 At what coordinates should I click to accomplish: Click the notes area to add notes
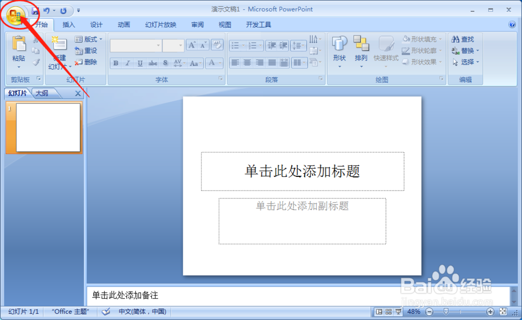pyautogui.click(x=298, y=295)
